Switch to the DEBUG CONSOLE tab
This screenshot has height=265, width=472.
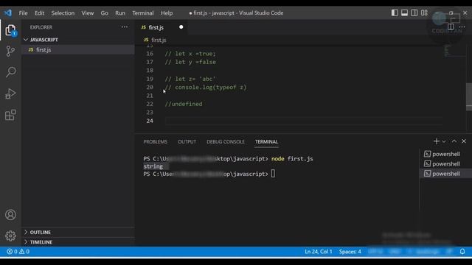[x=226, y=142]
